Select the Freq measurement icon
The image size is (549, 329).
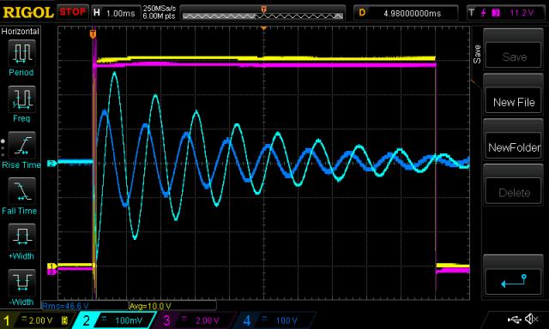[21, 99]
